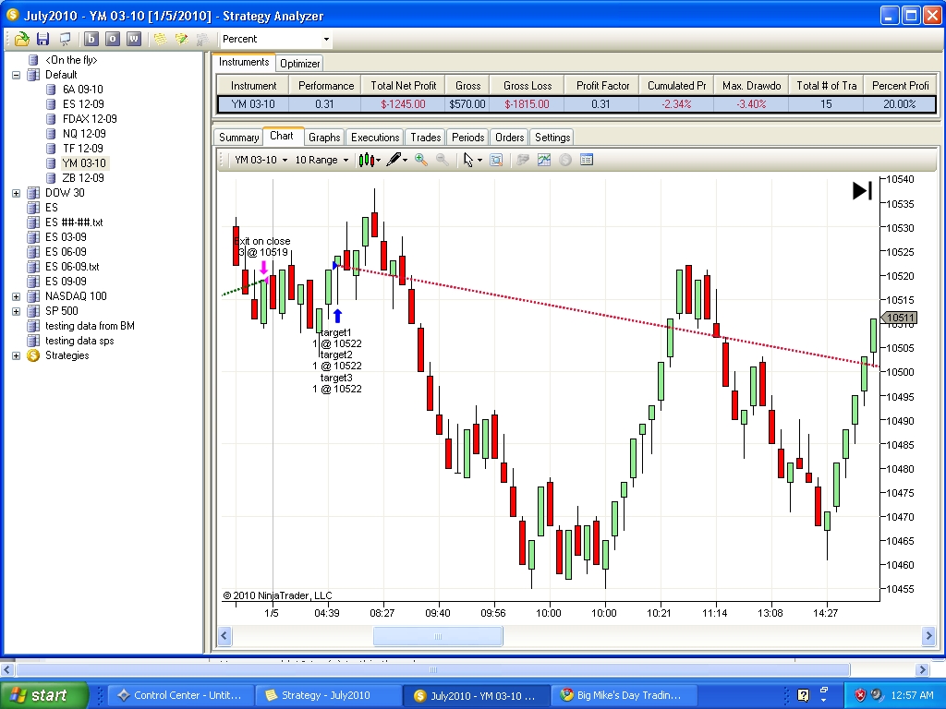Expand the SP 500 list
The image size is (946, 709).
point(17,312)
